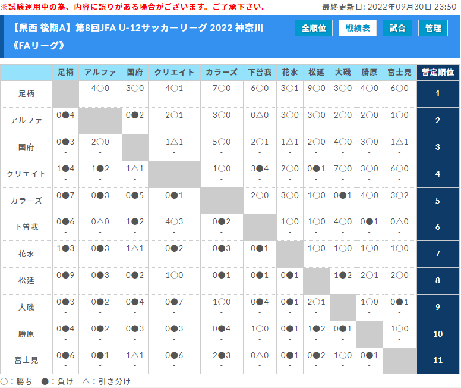Click 富士見 vs カラーズ score 2●3
This screenshot has width=461, height=388.
[222, 356]
